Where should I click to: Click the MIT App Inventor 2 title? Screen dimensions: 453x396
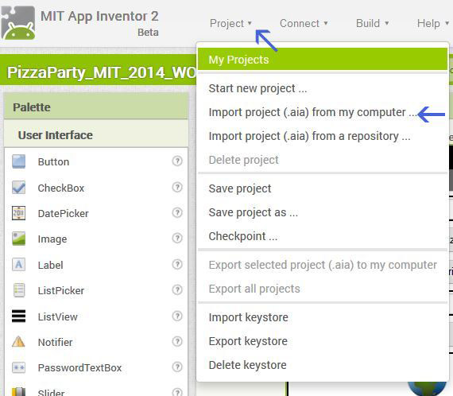pos(99,16)
